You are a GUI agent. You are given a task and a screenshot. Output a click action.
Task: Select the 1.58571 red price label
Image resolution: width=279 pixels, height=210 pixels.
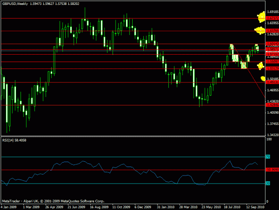[272, 49]
